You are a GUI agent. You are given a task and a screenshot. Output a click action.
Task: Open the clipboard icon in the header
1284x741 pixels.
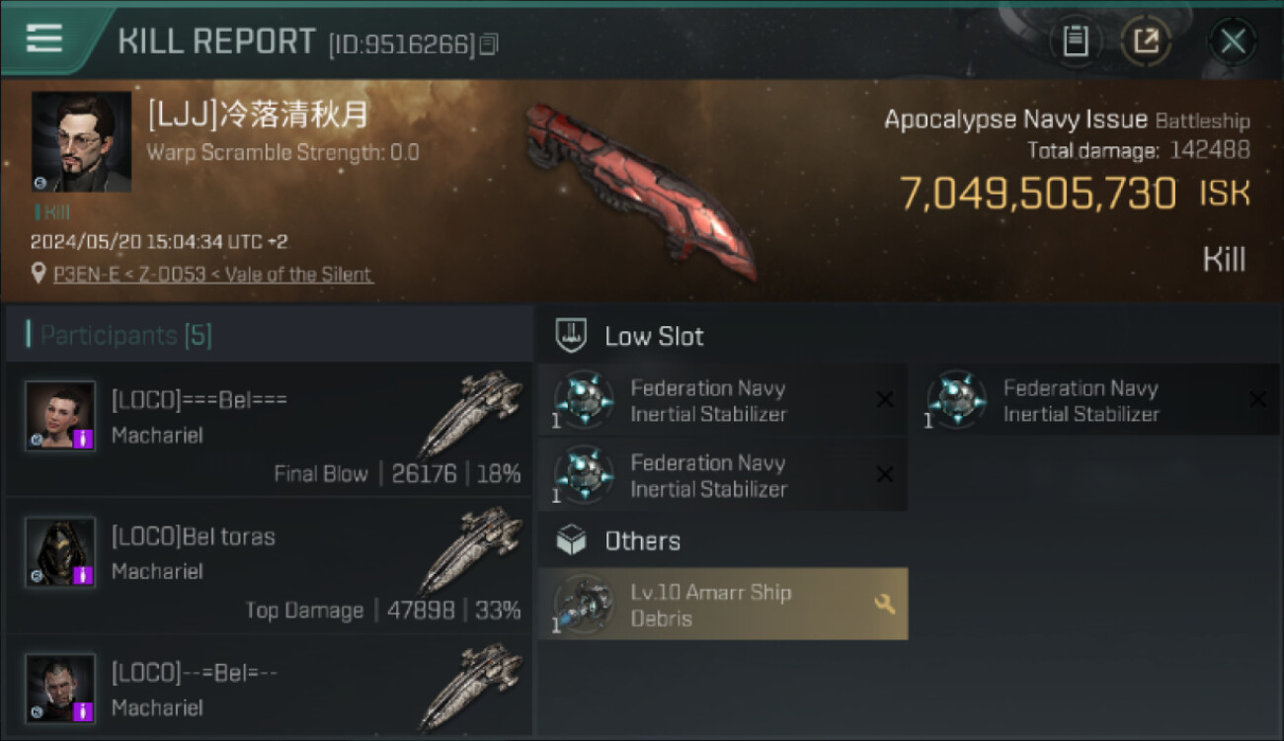point(1075,41)
